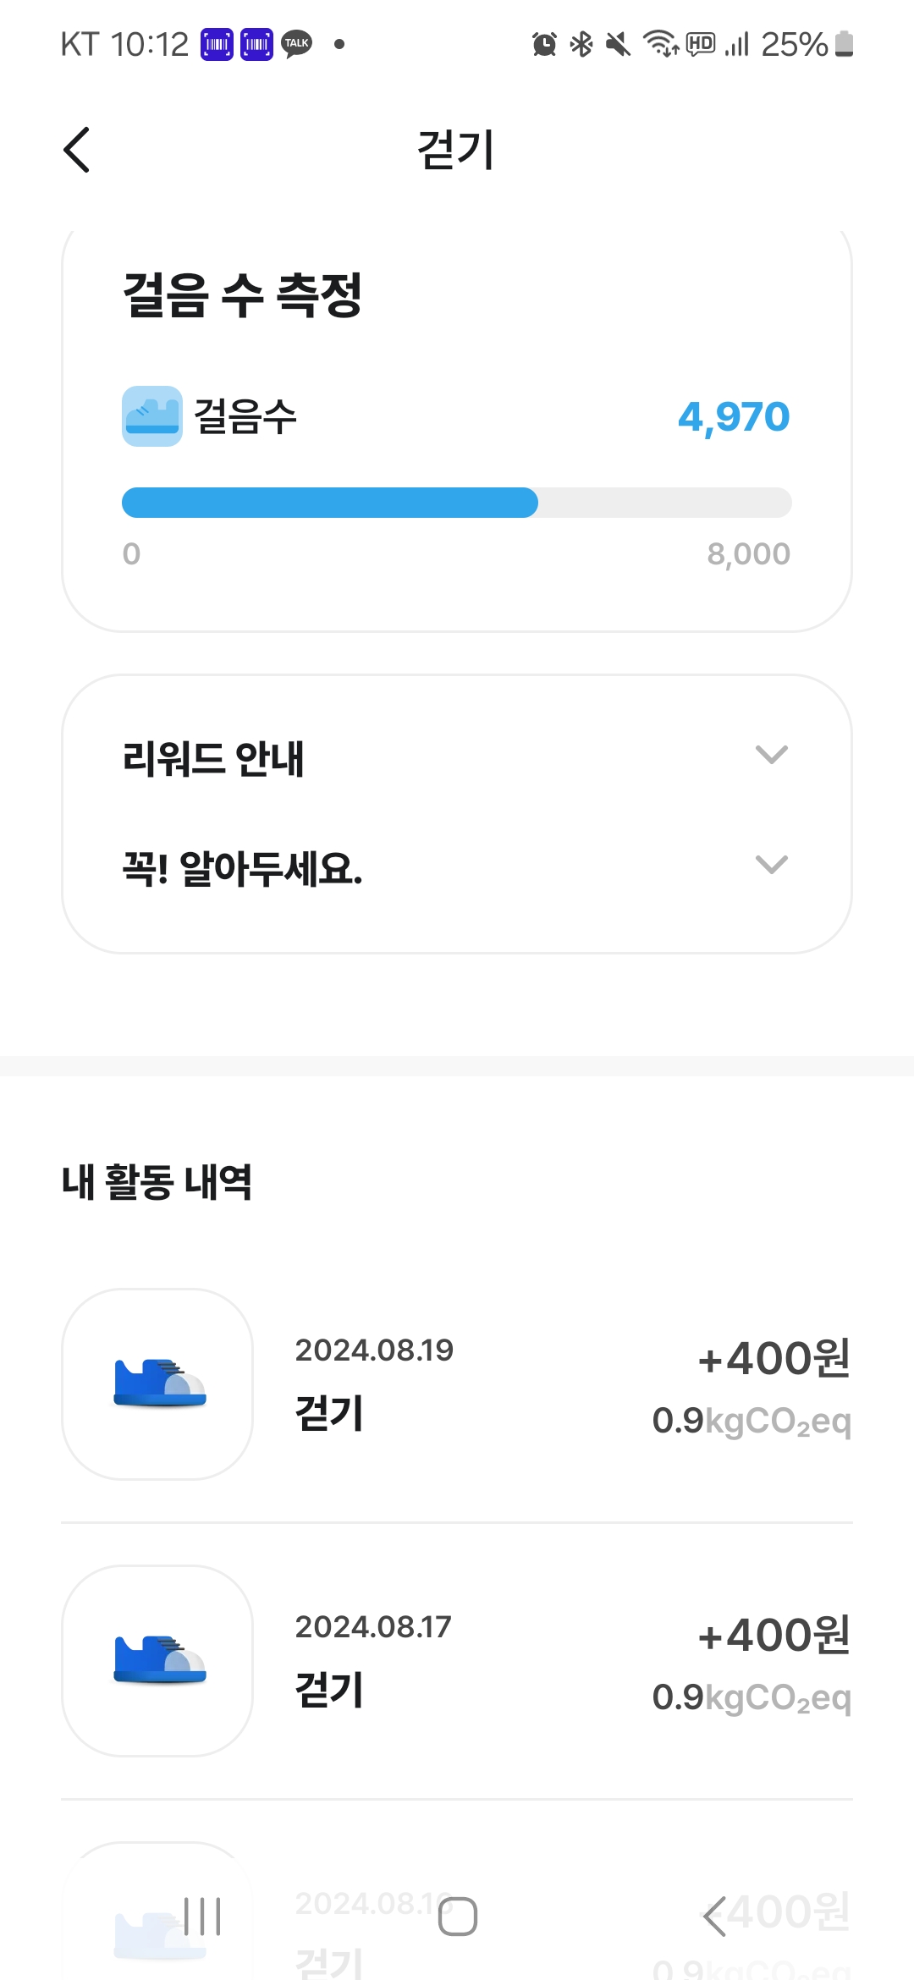The width and height of the screenshot is (914, 1980).
Task: Expand the 꼭! 알아두세요. chevron
Action: tap(771, 865)
